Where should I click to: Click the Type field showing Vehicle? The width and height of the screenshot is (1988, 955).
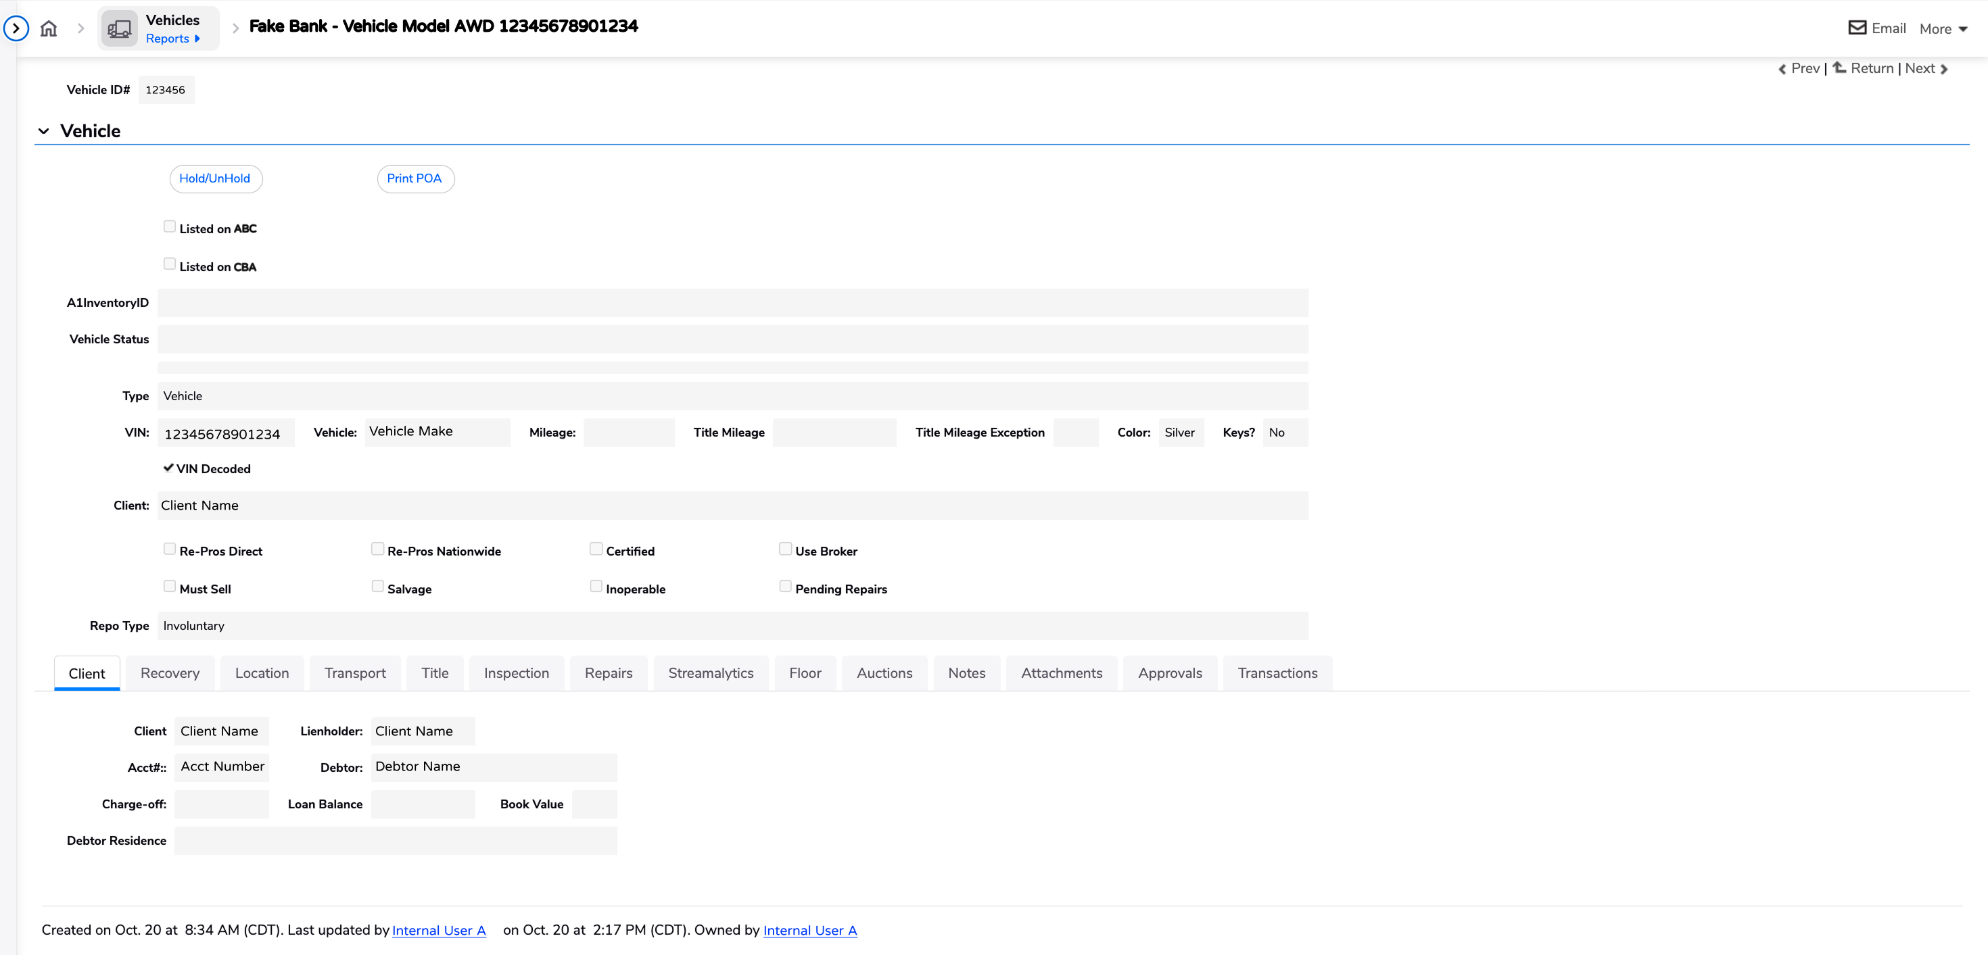click(732, 396)
